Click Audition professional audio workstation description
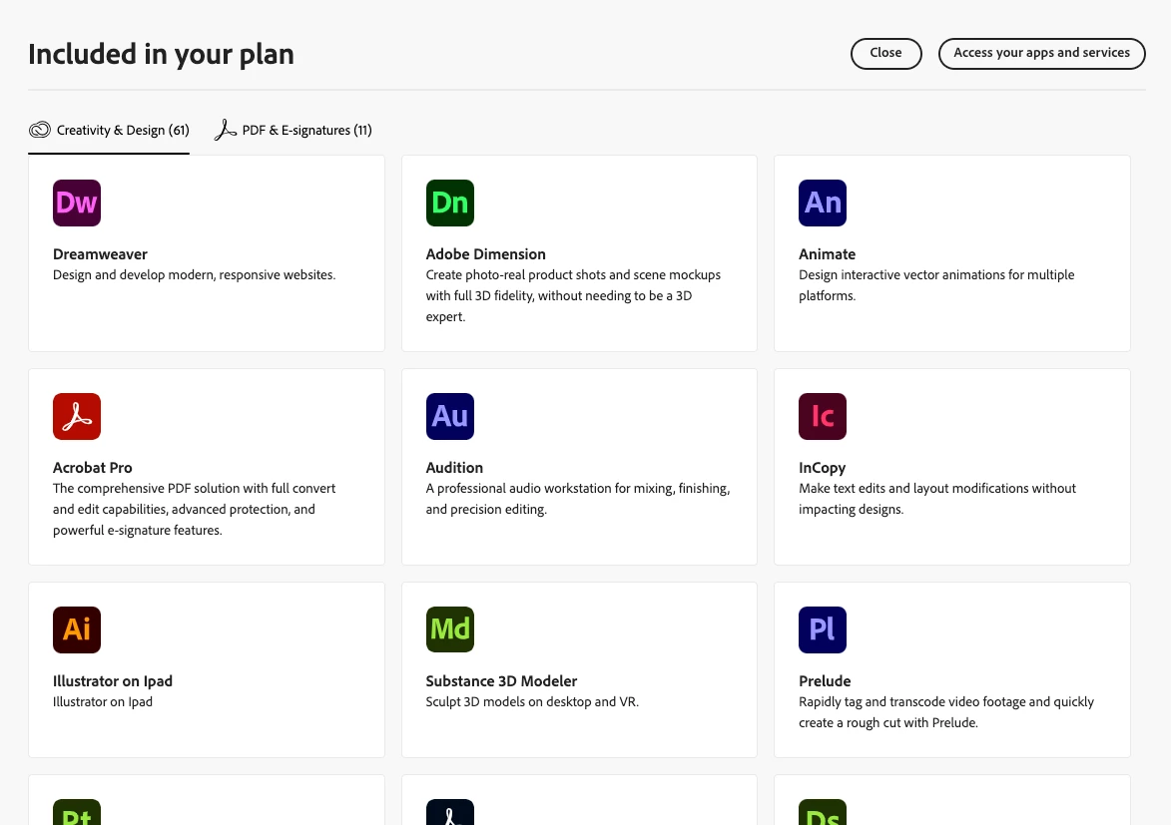 tap(577, 499)
